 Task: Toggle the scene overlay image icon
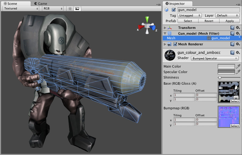click(77, 9)
